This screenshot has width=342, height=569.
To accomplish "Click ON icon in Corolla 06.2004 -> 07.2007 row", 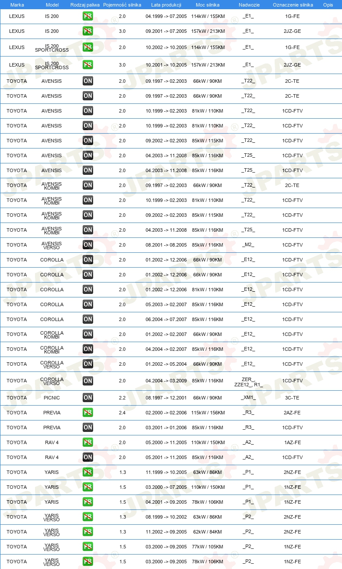I will 88,319.
